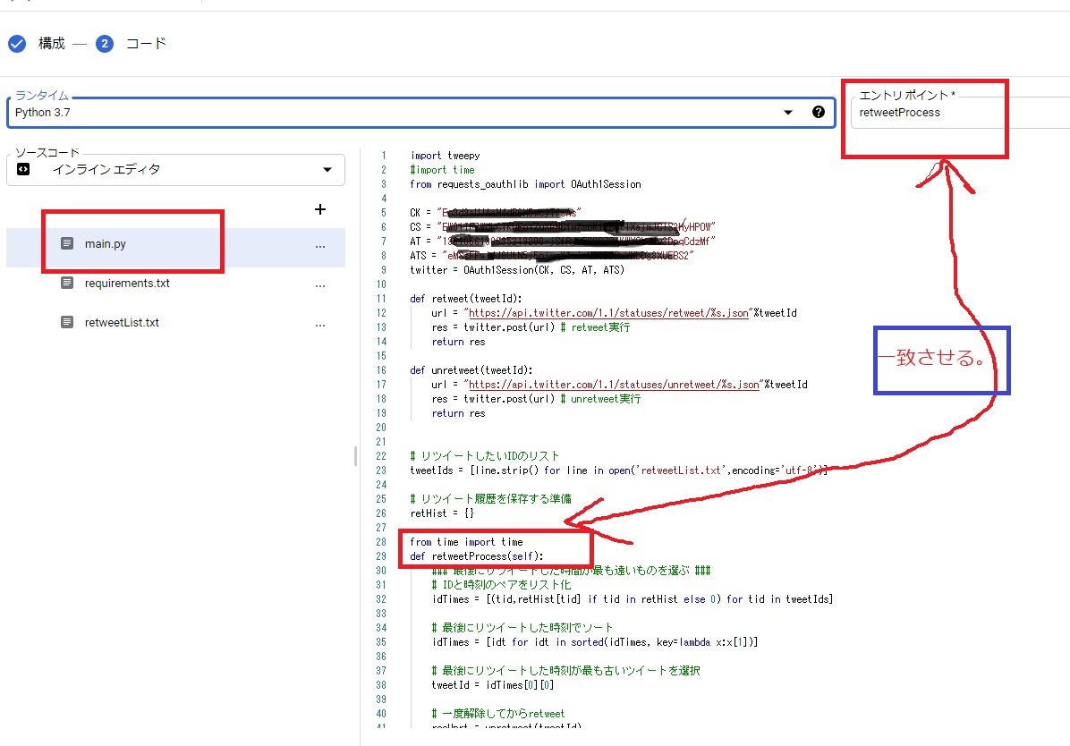Image resolution: width=1070 pixels, height=746 pixels.
Task: Click the step 2 number circle for コード
Action: coord(105,44)
